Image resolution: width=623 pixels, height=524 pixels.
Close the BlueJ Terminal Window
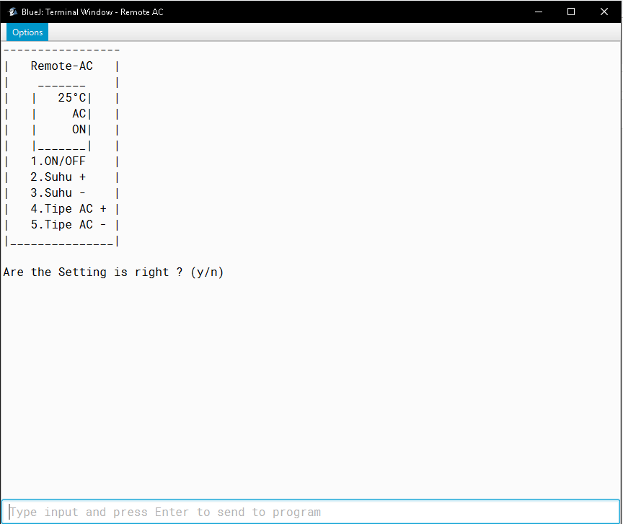[604, 12]
